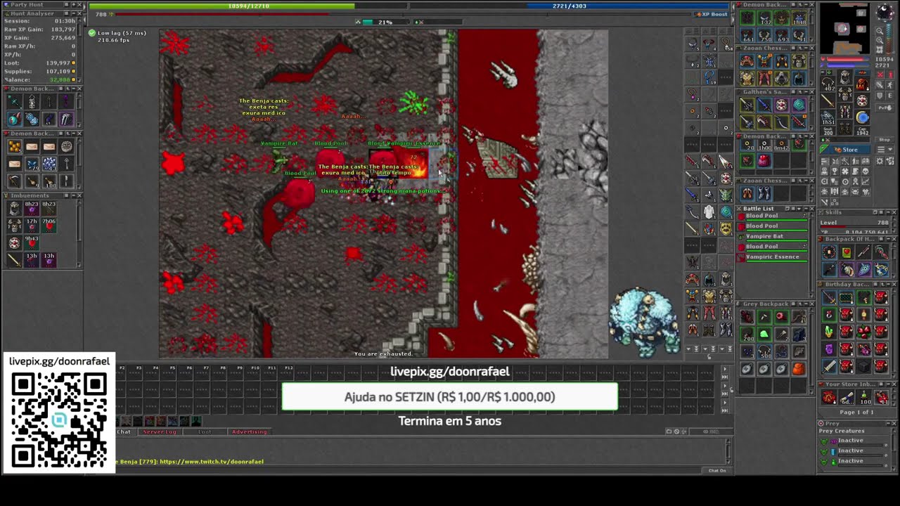Click the red bag in Store Inbox

829,397
